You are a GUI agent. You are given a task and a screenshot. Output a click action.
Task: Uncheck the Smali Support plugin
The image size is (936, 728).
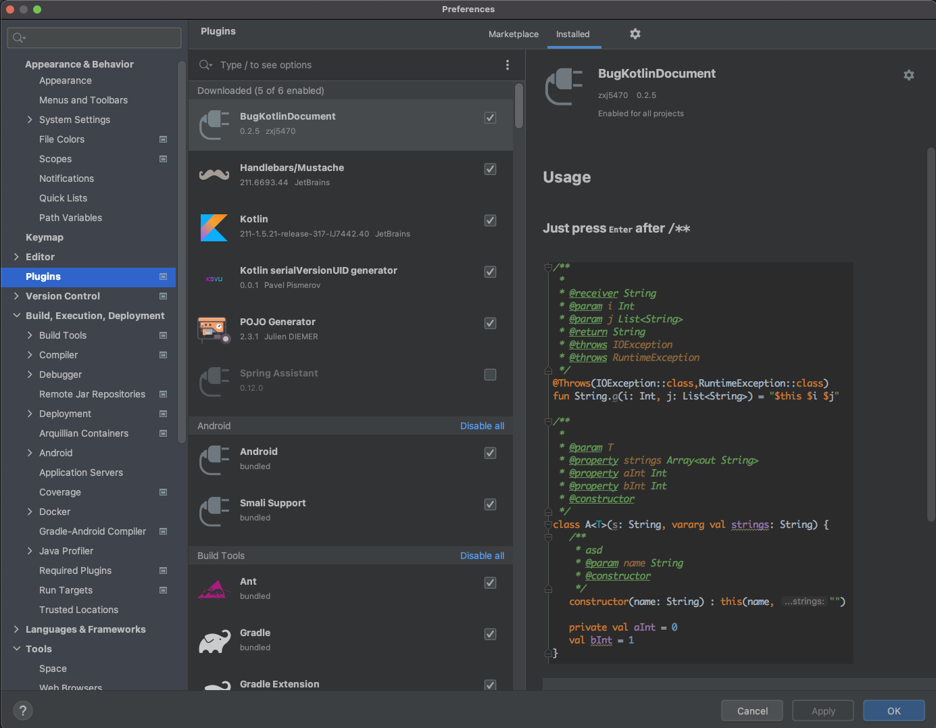click(x=491, y=504)
